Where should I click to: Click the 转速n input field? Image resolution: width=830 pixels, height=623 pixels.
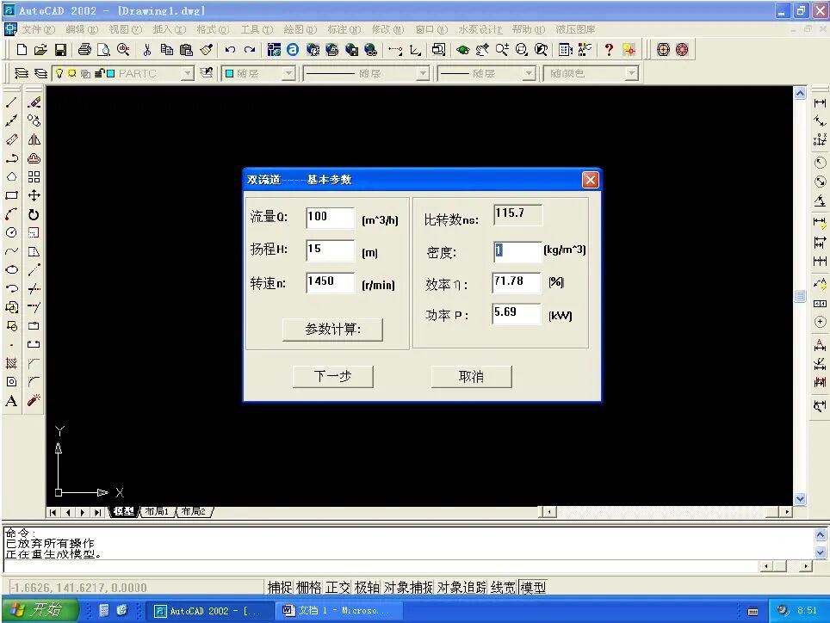[x=330, y=282]
